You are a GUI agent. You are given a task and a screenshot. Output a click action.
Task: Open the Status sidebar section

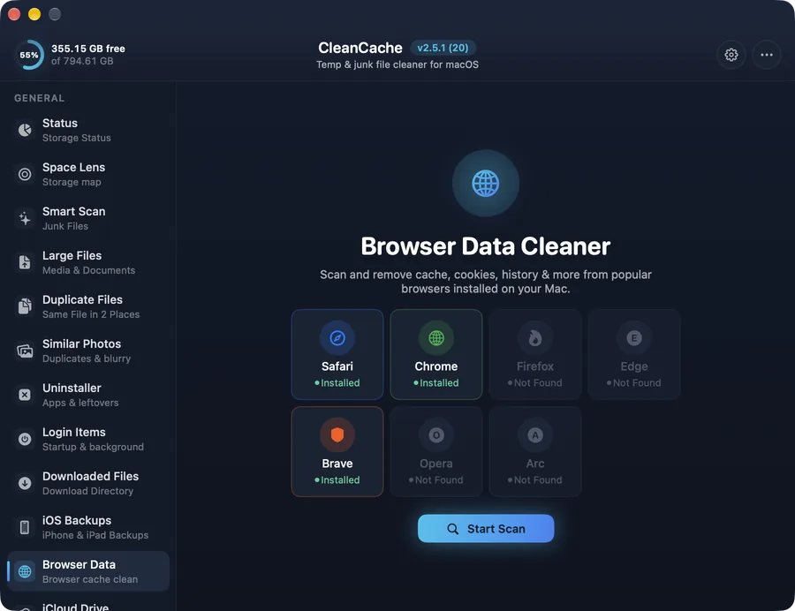(88, 130)
